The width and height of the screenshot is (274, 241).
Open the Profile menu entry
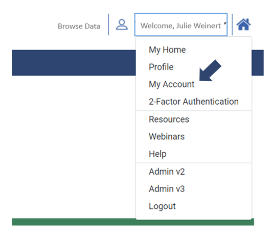click(161, 67)
